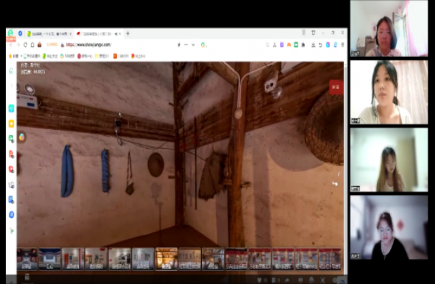Click the scissors screenshot icon
Viewport: 435px width, 284px height.
(x=275, y=45)
